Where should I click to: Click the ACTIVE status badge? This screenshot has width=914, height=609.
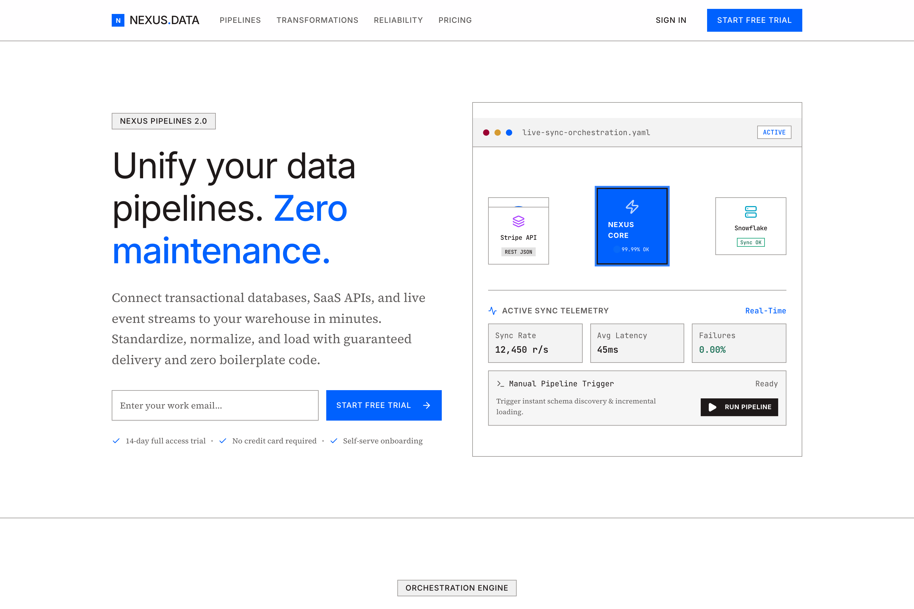point(774,133)
